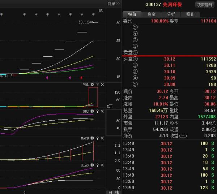Click the 涨跌 value 2.74
Viewport: 217px width, 194px height.
click(163, 98)
